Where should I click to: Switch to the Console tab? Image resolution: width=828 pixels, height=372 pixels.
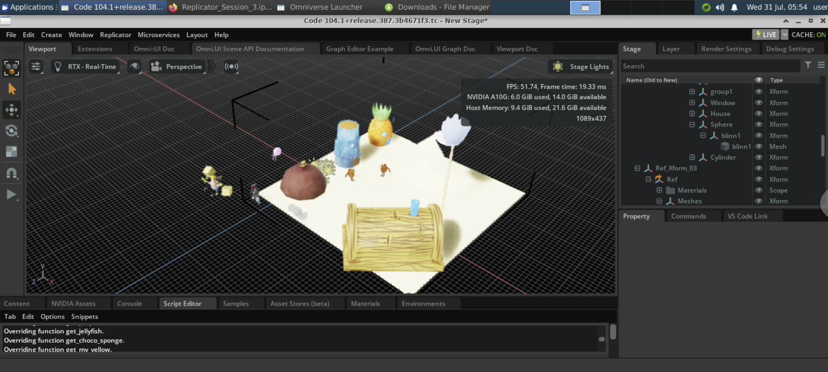coord(130,303)
